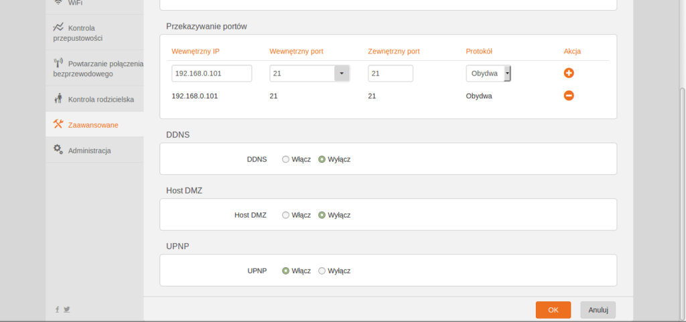Viewport: 686px width, 322px height.
Task: Select Wyłącz radio for DDNS
Action: click(x=322, y=159)
